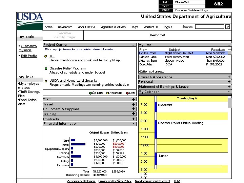This screenshot has height=183, width=244.
Task: Select email from Doe, Adam
Action: [183, 64]
